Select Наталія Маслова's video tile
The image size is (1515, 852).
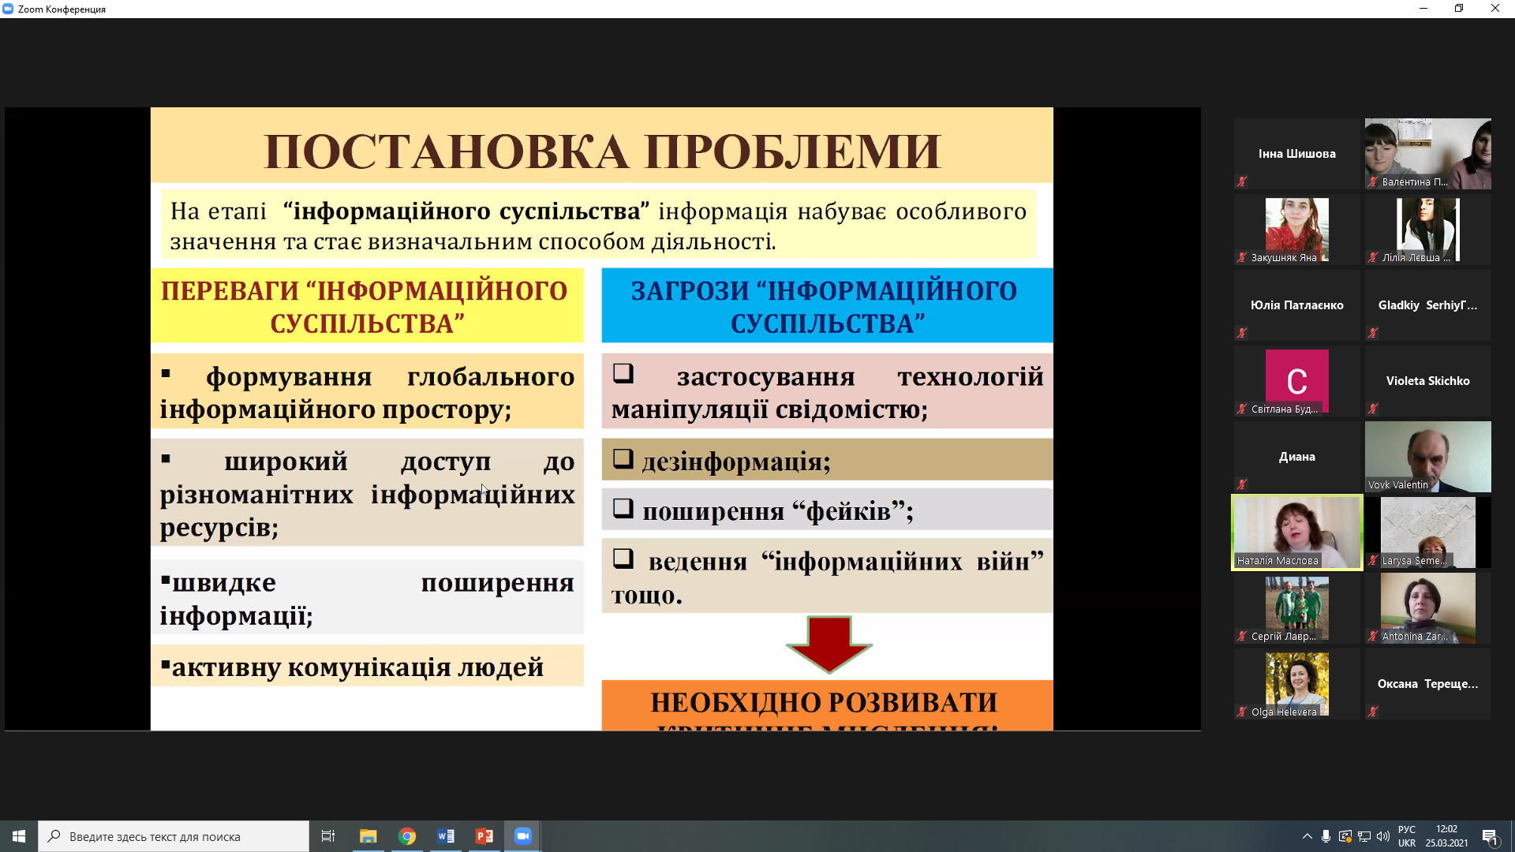pyautogui.click(x=1296, y=532)
